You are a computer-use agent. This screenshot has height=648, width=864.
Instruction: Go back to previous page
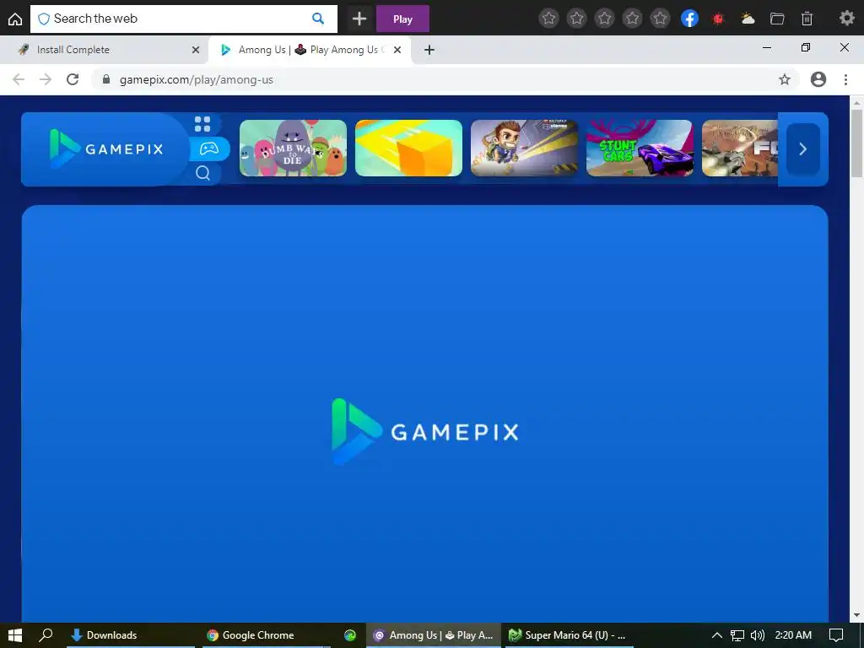(x=19, y=79)
